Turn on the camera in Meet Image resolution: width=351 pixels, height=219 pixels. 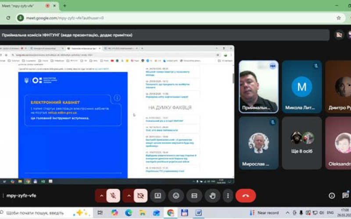[x=140, y=196]
